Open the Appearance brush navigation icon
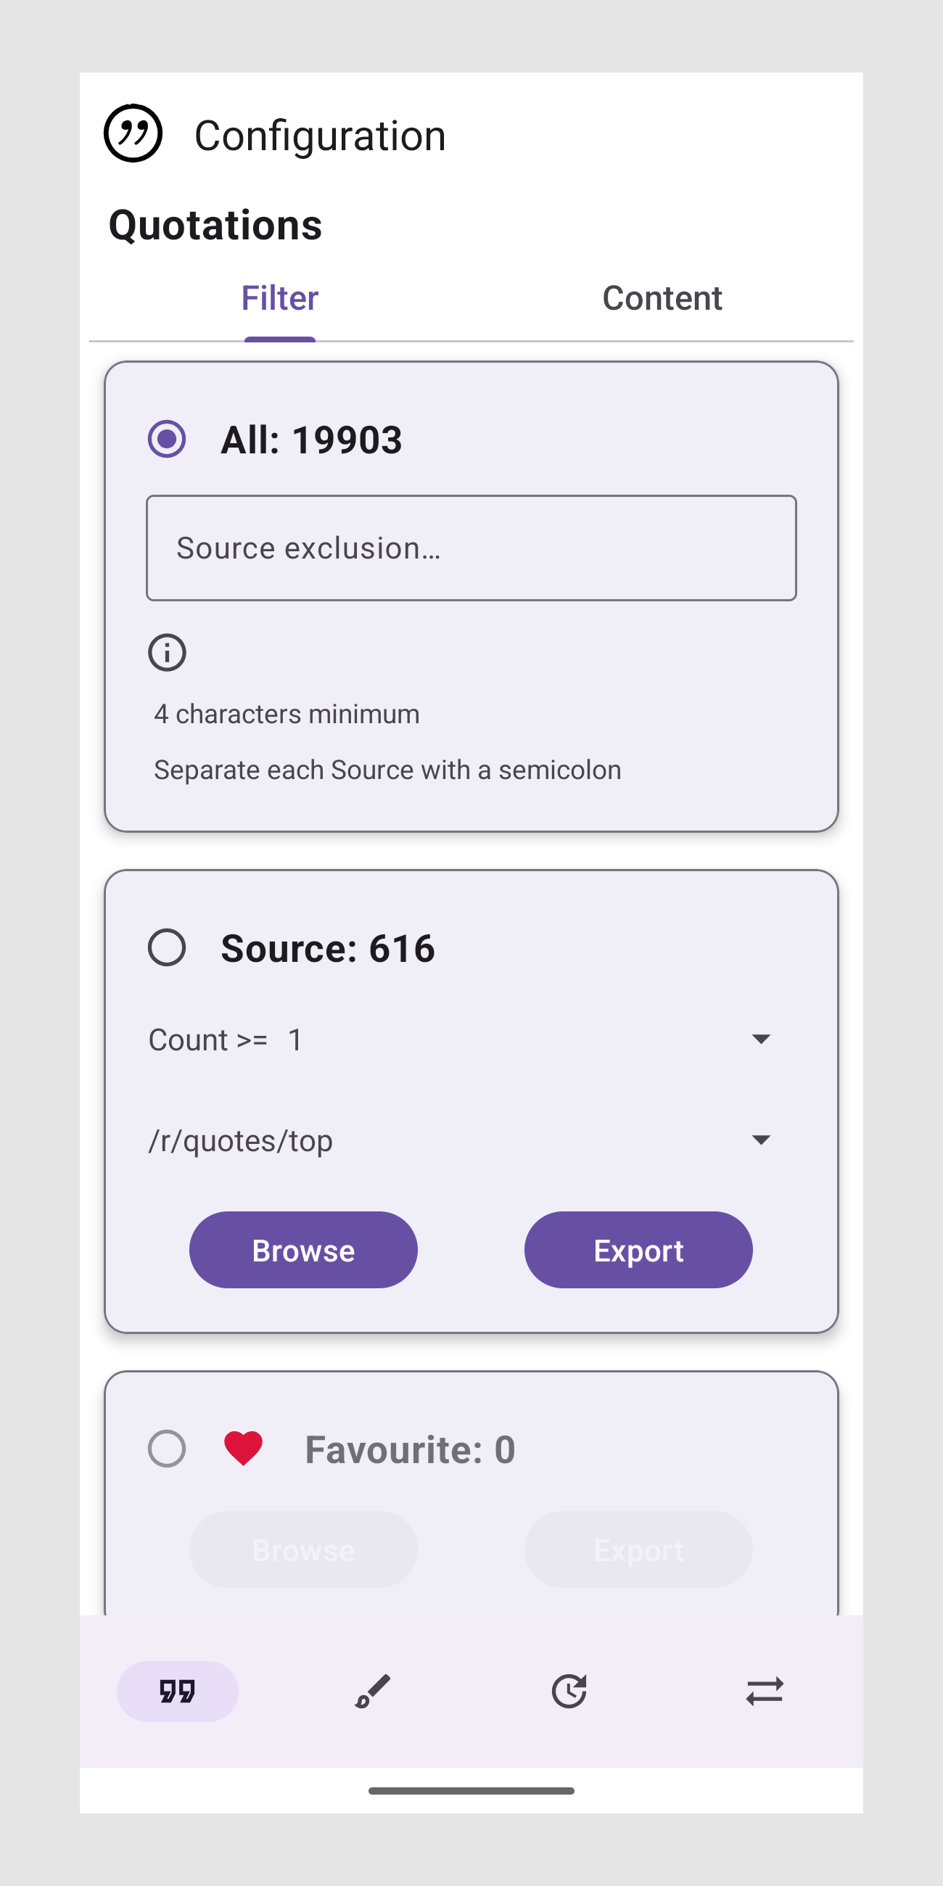The height and width of the screenshot is (1886, 943). (373, 1692)
